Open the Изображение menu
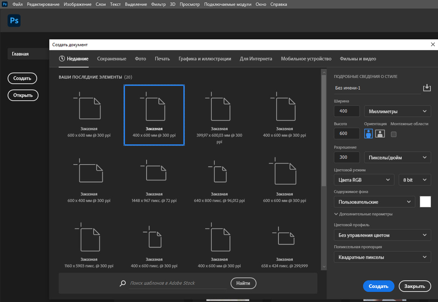The width and height of the screenshot is (438, 302). pos(78,4)
